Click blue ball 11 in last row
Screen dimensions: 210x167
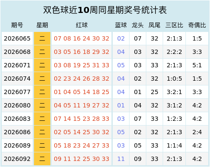point(121,159)
